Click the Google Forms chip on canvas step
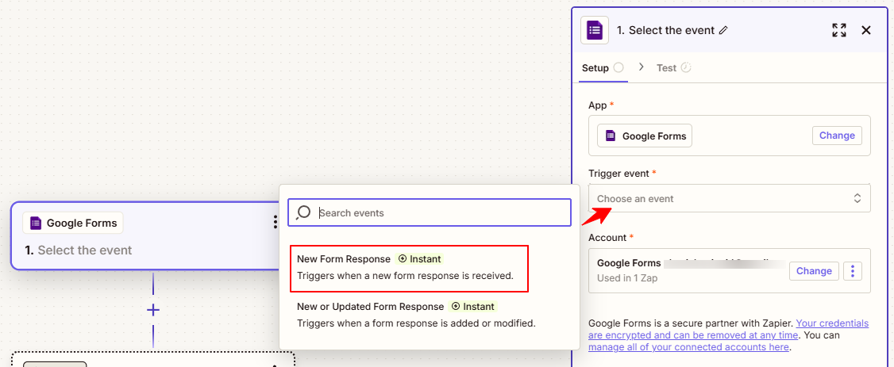 pos(73,223)
